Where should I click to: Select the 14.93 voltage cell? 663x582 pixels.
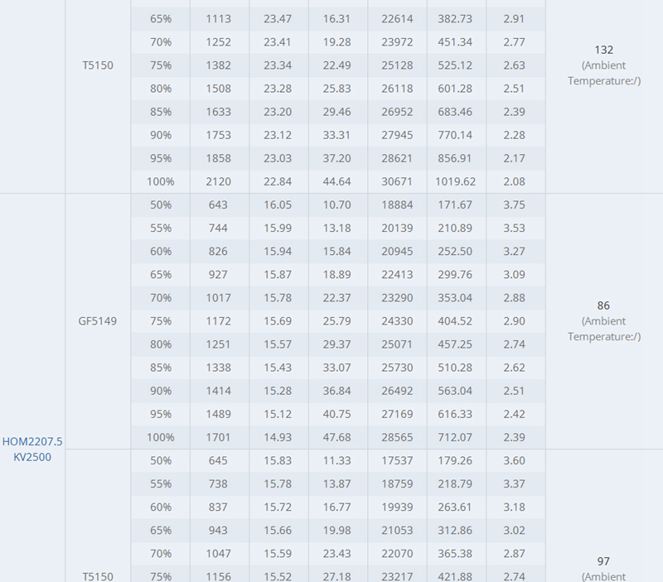(278, 437)
